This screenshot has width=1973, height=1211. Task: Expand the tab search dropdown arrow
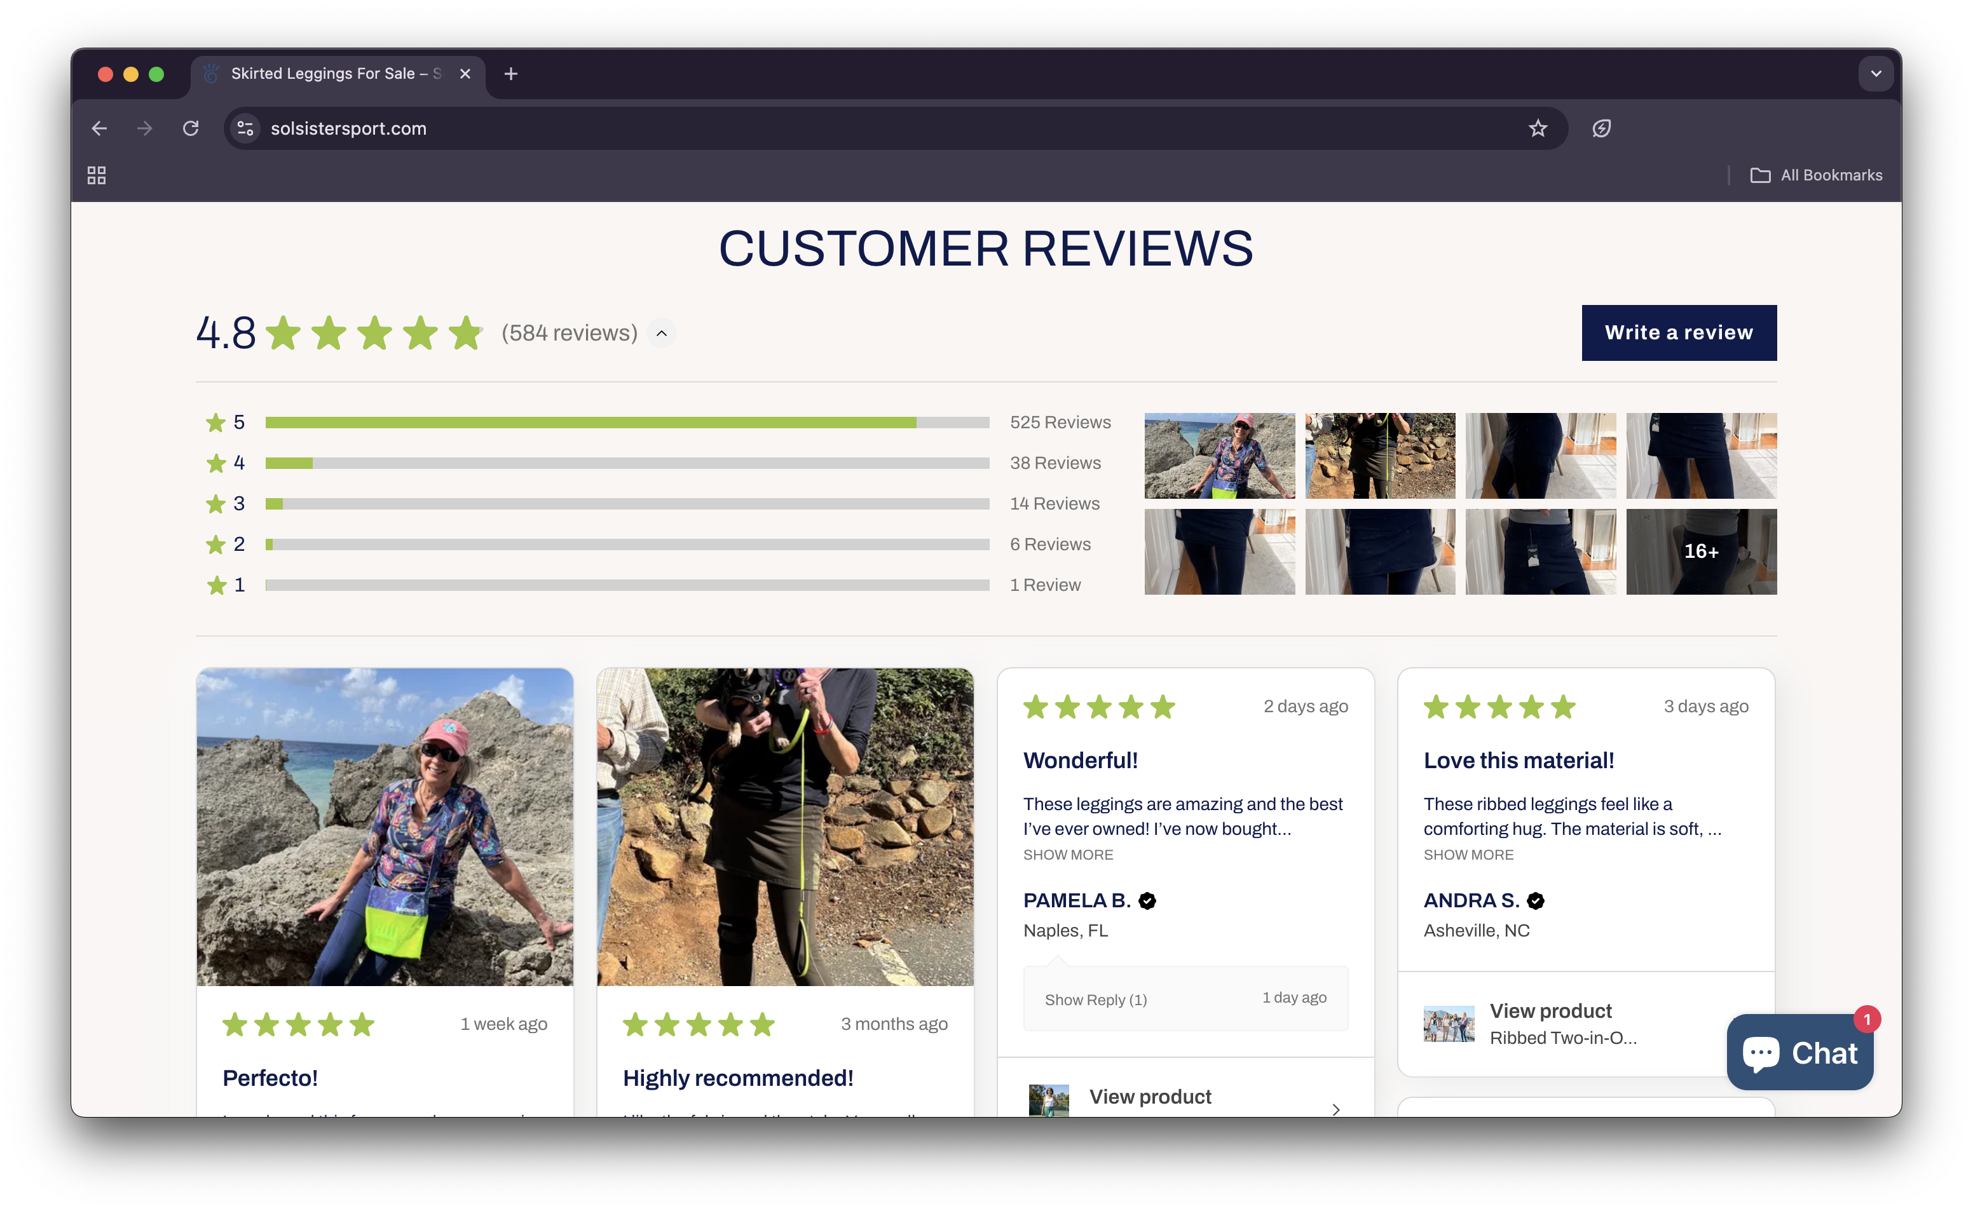[x=1875, y=74]
